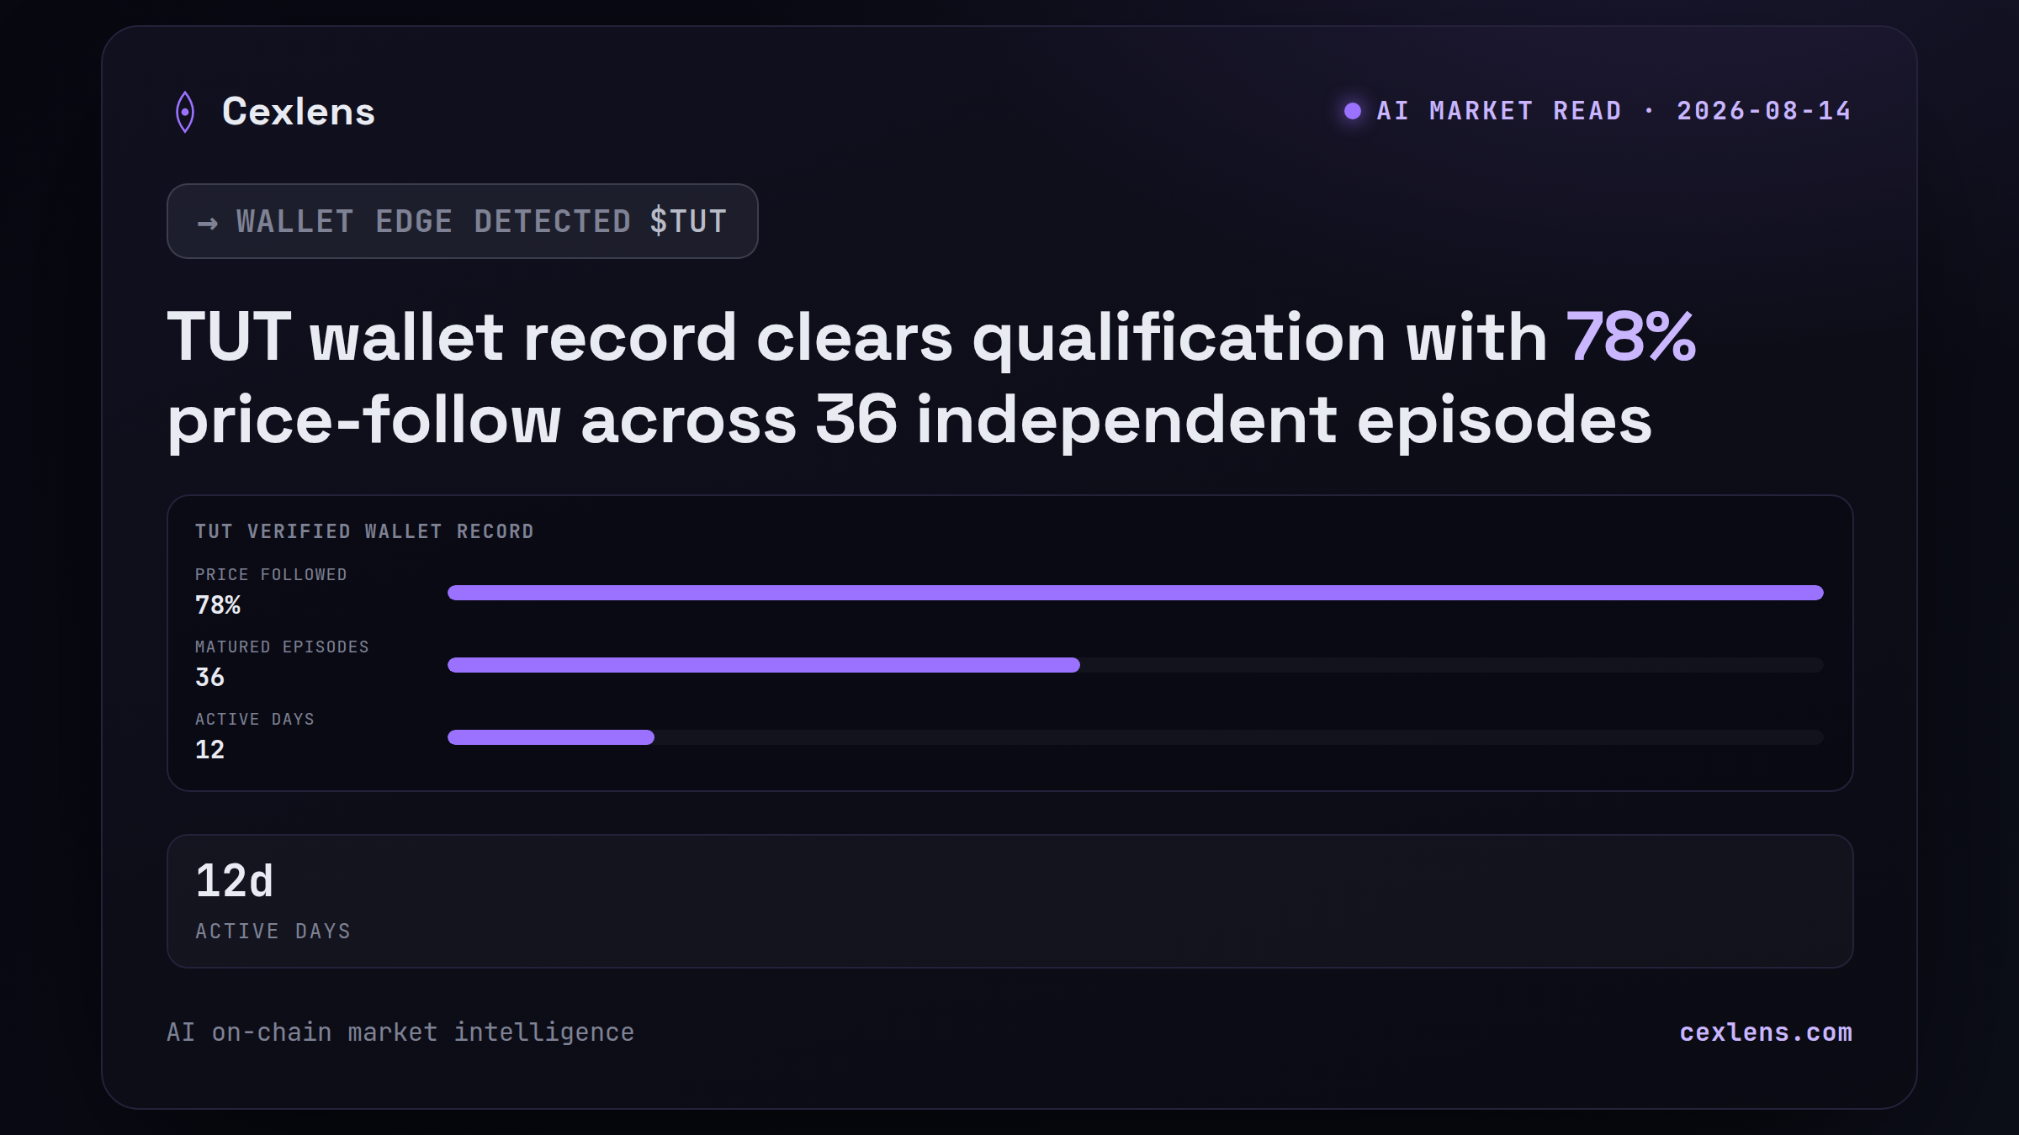Click the $TUT ticker in the badge
Screen dimensions: 2019x1135
click(x=688, y=221)
